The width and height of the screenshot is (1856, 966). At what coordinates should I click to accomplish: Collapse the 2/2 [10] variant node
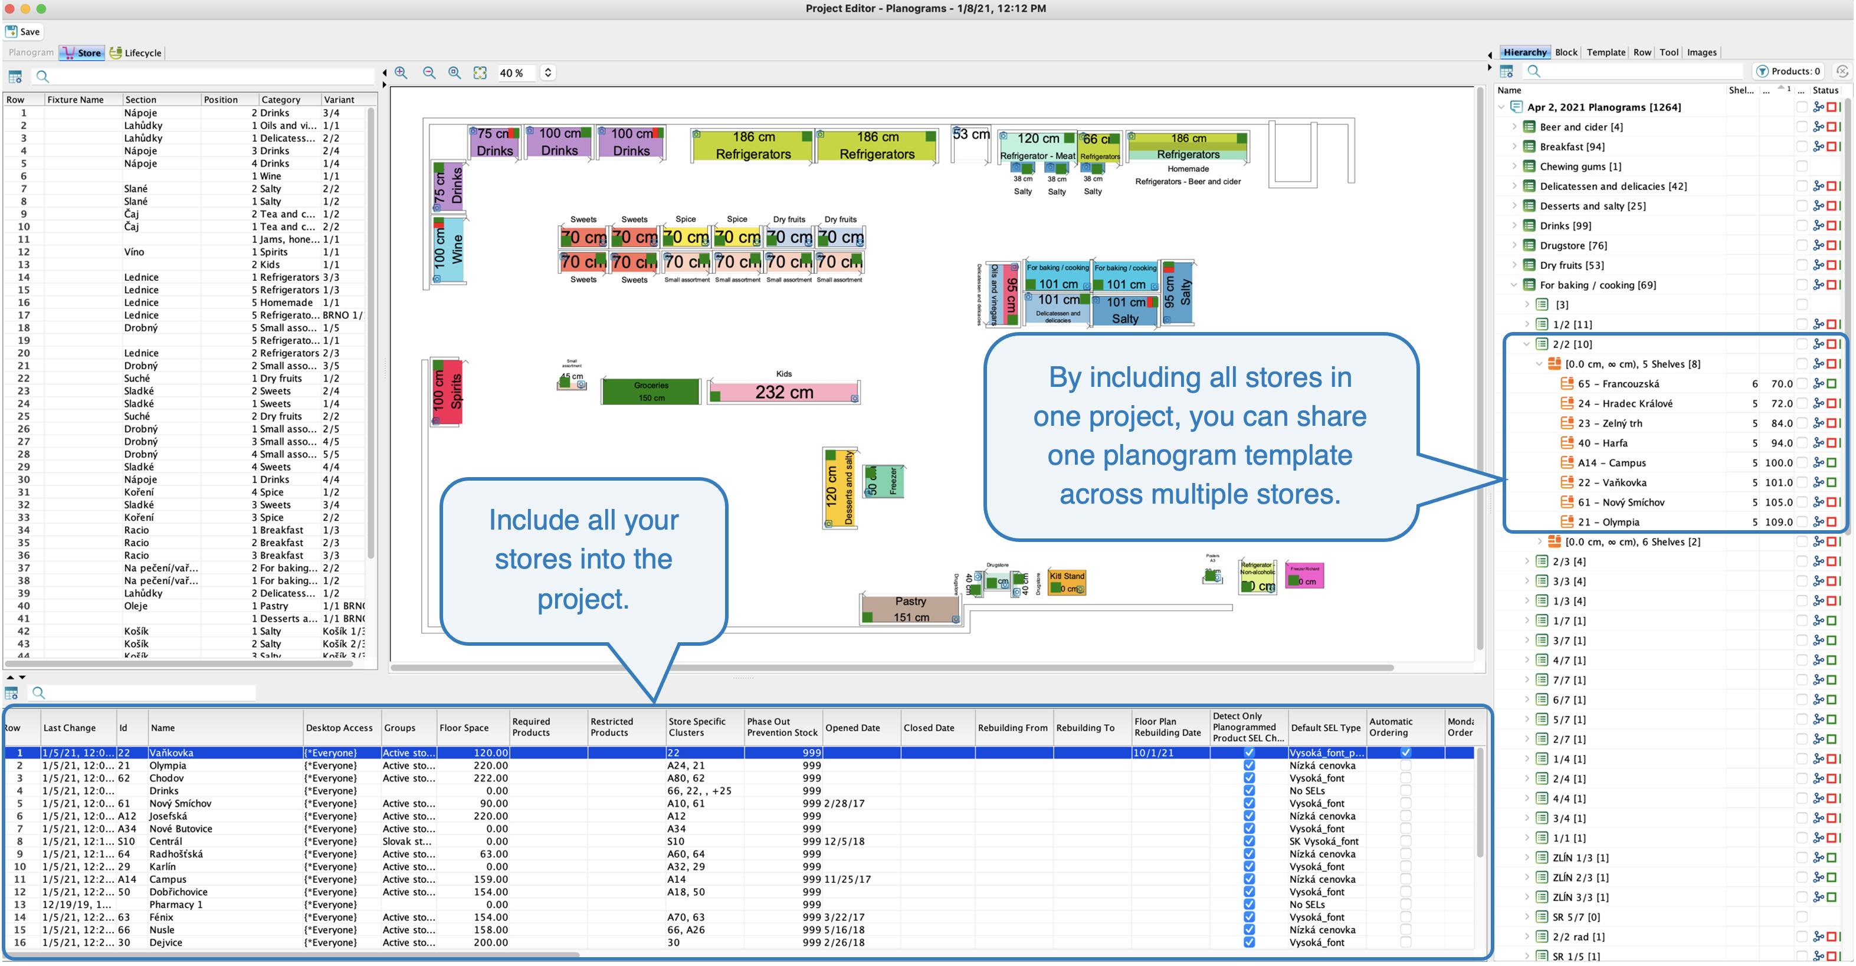tap(1527, 344)
